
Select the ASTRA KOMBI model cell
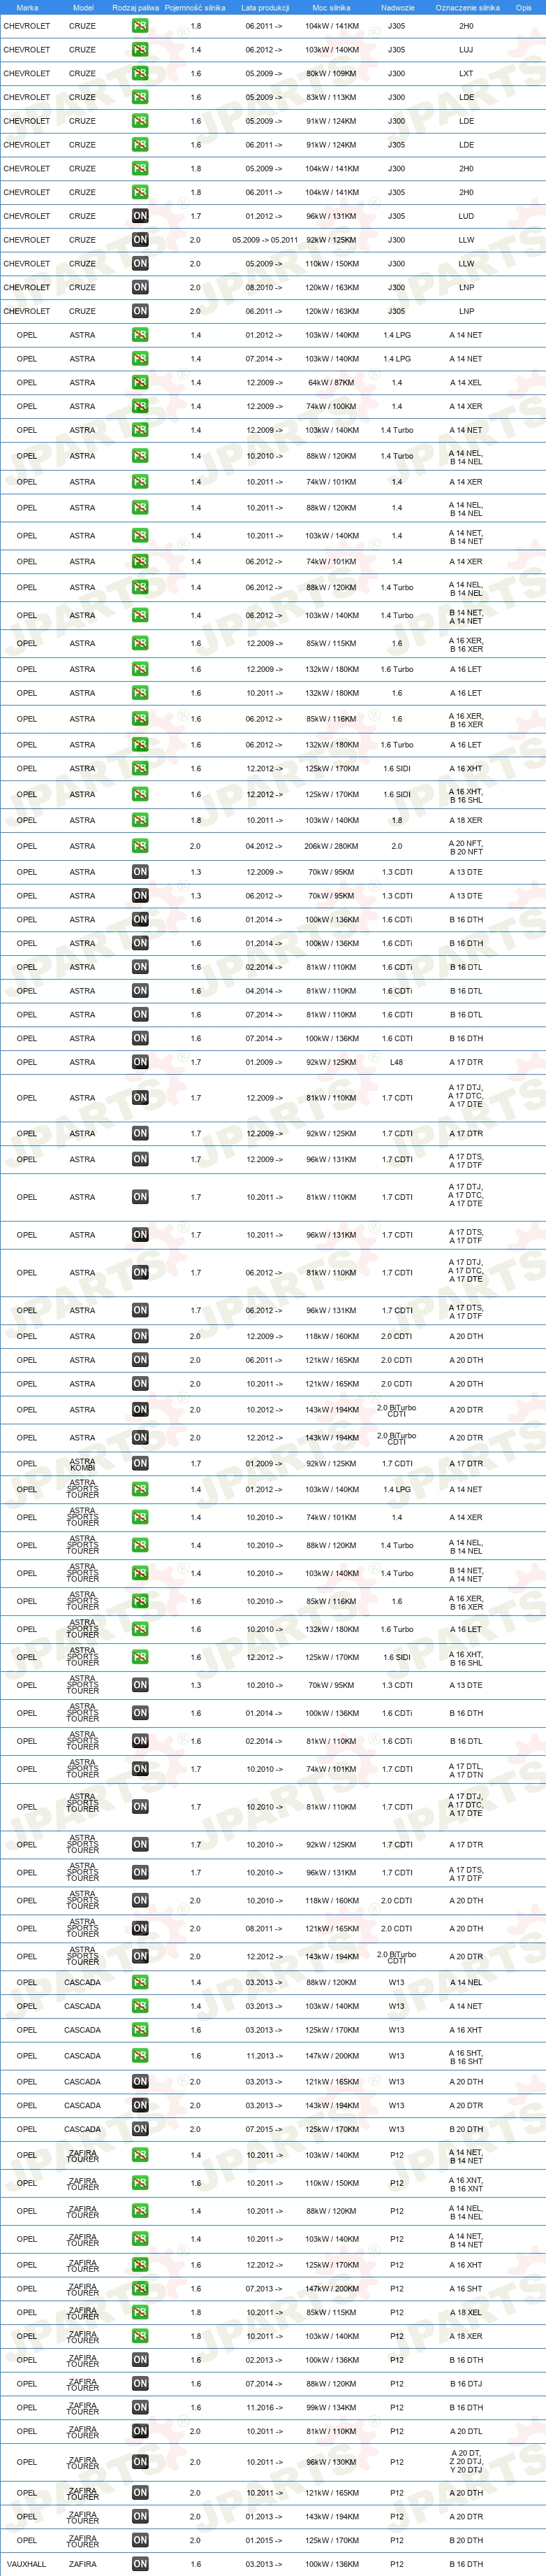(83, 1464)
